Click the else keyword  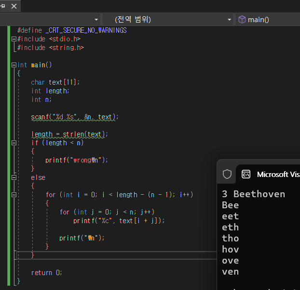pyautogui.click(x=38, y=177)
